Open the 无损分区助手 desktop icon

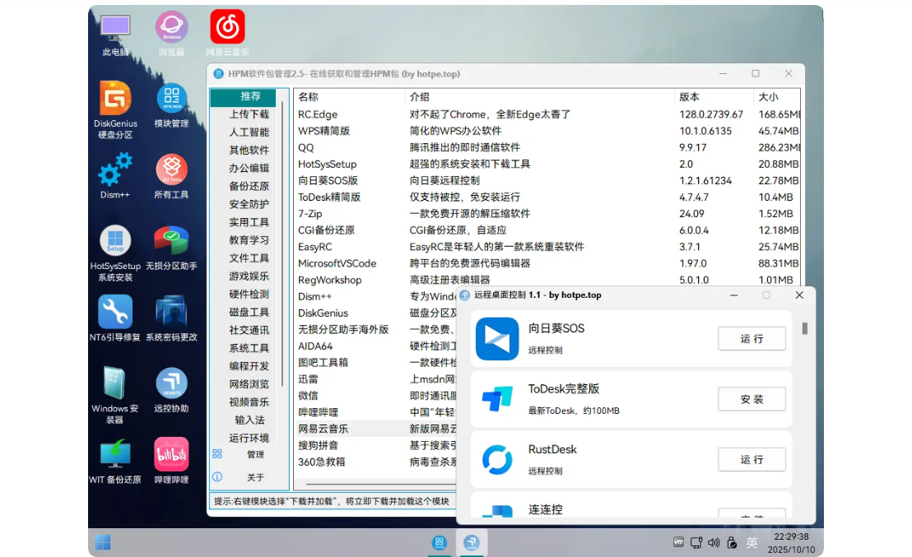[x=171, y=248]
